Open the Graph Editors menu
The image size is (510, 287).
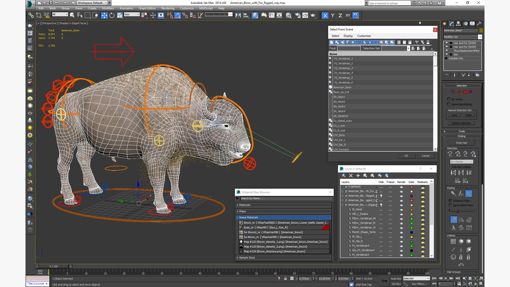(x=147, y=8)
